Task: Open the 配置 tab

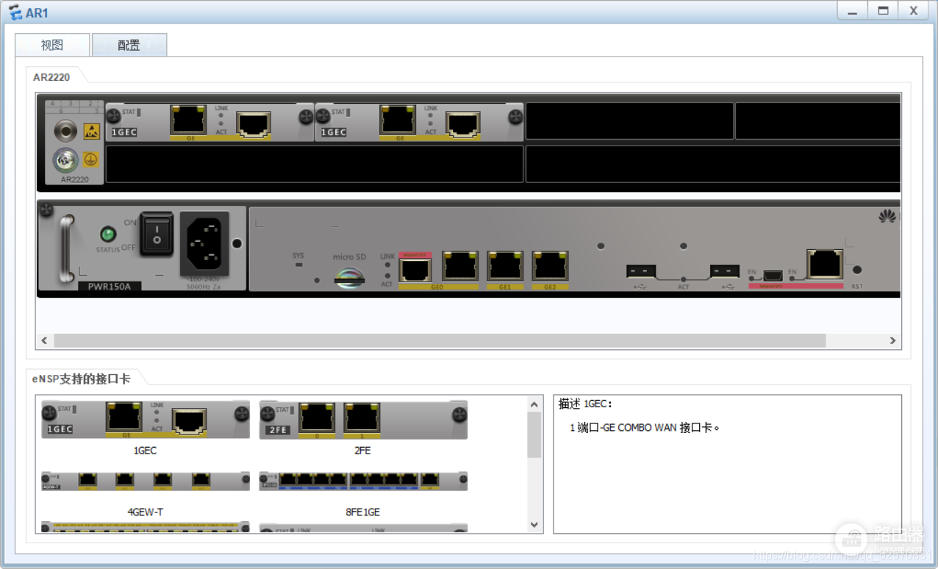Action: (x=129, y=45)
